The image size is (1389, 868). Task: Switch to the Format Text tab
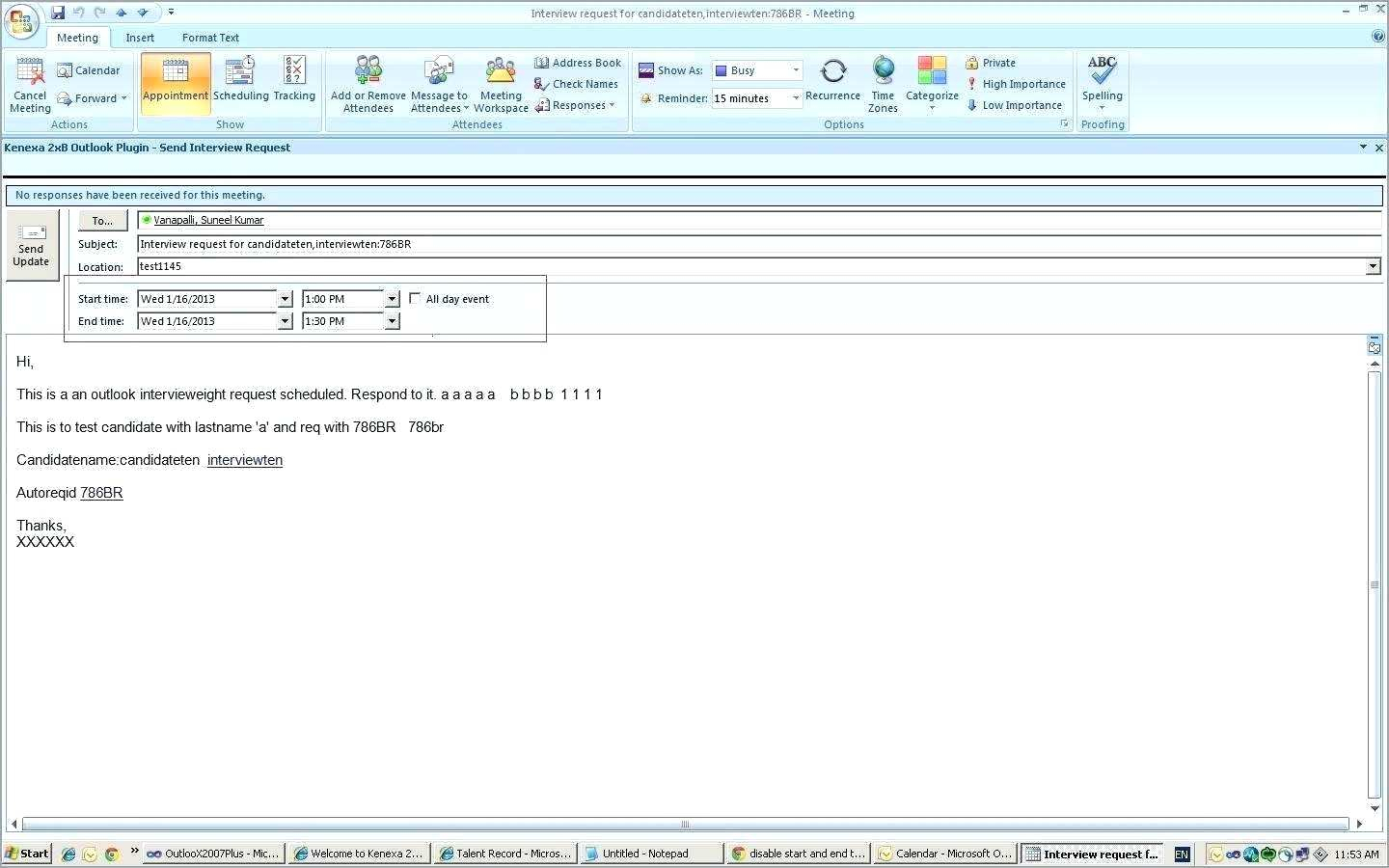(210, 38)
